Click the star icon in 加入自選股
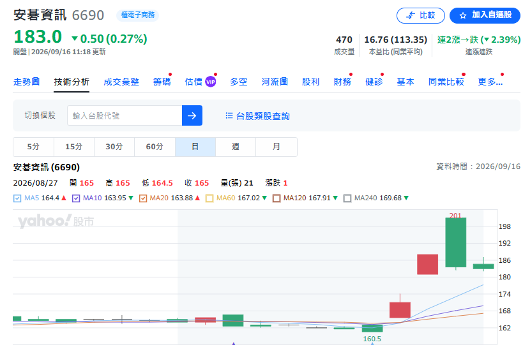 462,16
